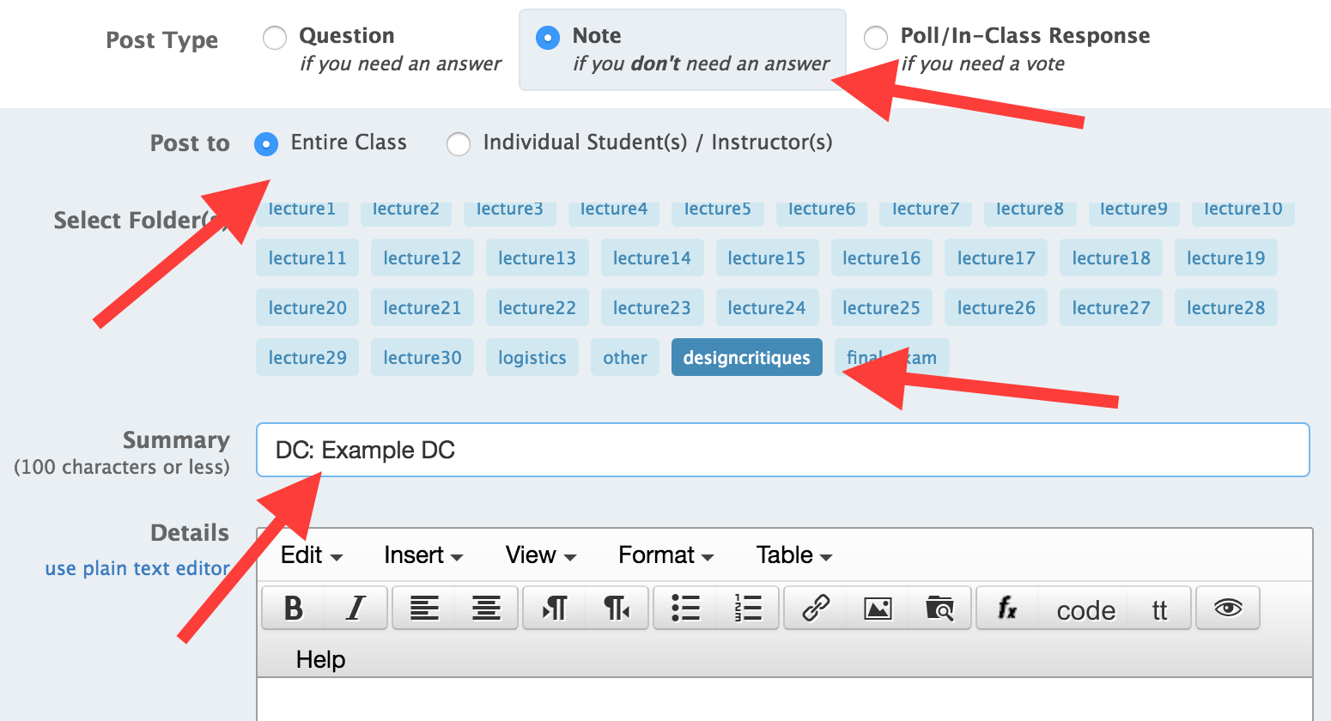Insert a hyperlink using link icon
Image resolution: width=1331 pixels, height=721 pixels.
coord(815,609)
